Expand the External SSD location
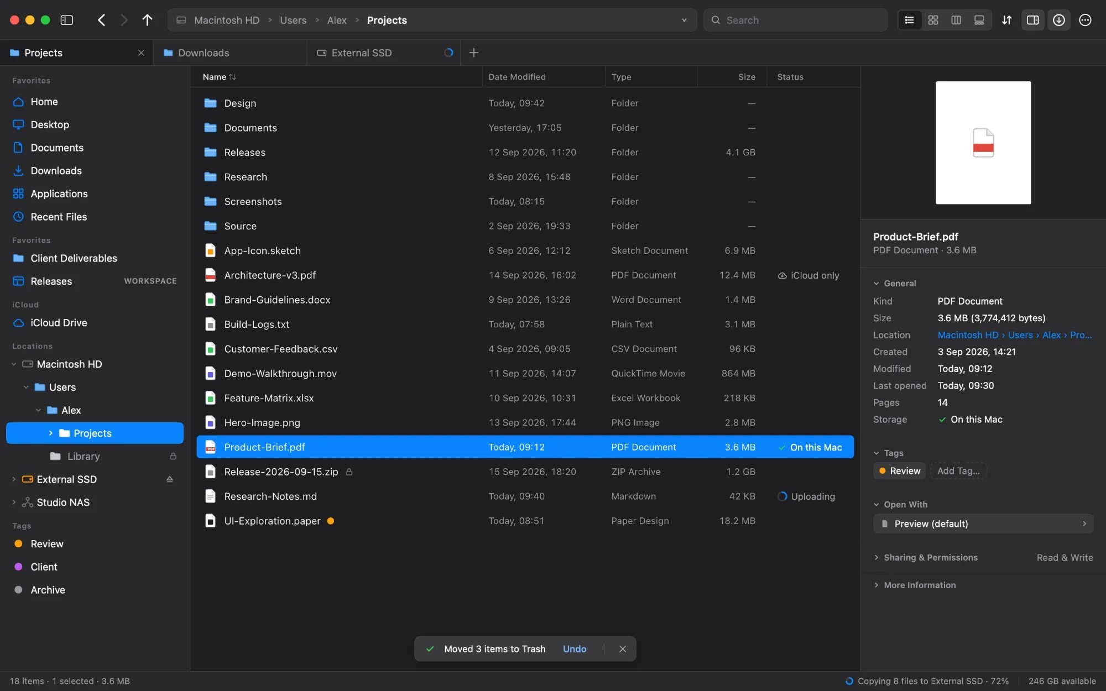 pos(14,479)
